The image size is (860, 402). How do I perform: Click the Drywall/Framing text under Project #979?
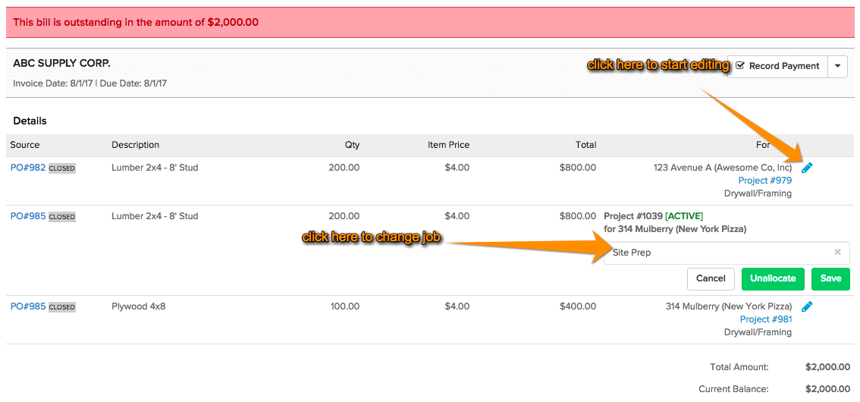pos(758,193)
